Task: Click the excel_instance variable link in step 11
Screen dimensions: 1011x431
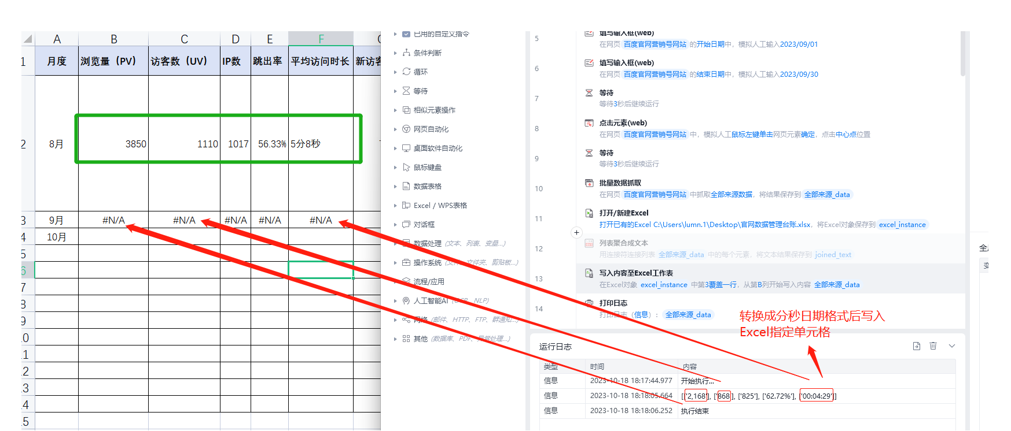Action: (x=902, y=225)
